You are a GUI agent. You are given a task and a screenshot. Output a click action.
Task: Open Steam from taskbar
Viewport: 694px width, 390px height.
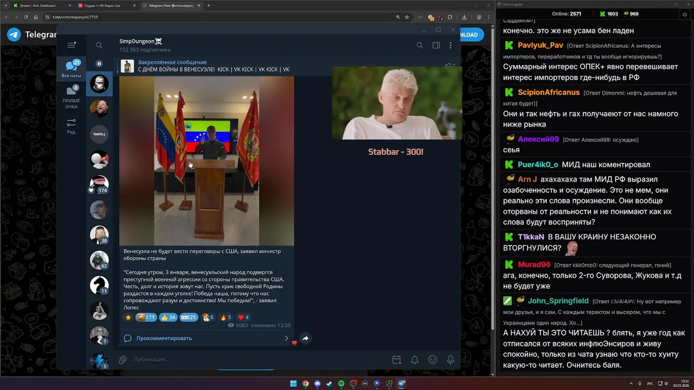point(329,383)
